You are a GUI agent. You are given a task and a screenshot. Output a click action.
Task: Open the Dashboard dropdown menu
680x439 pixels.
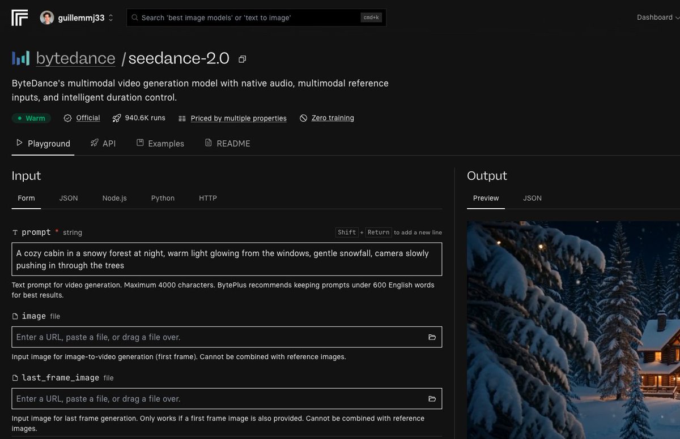657,18
